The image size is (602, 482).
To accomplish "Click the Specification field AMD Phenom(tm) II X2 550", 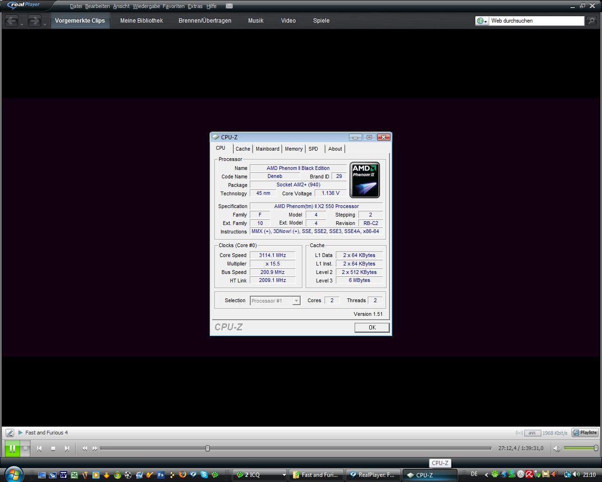I will [316, 206].
